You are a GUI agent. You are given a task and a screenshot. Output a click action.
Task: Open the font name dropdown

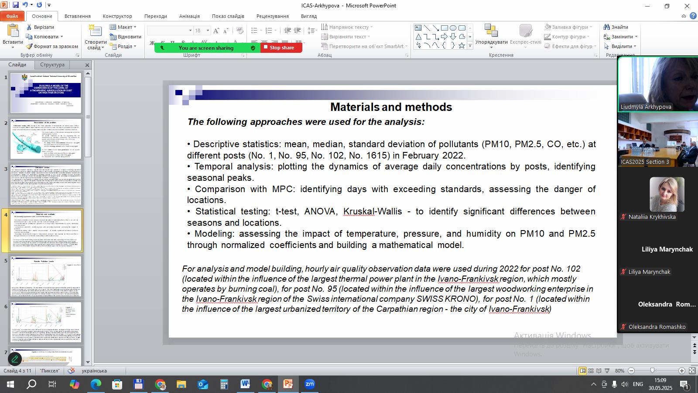click(x=190, y=31)
